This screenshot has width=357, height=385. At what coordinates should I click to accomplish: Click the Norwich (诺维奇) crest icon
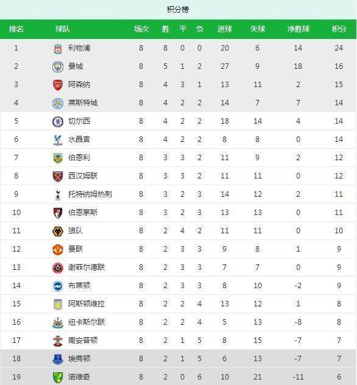tap(58, 378)
